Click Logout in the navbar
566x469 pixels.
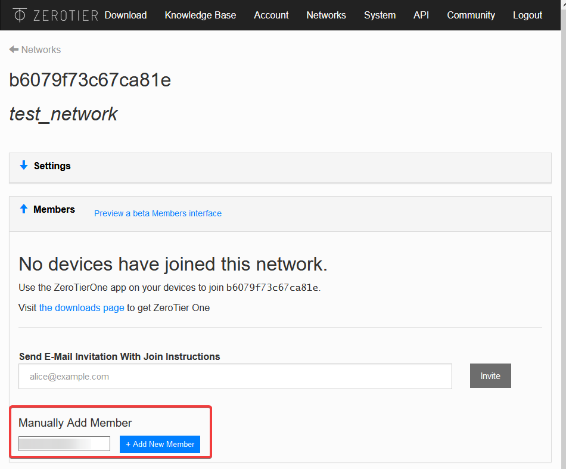coord(527,15)
